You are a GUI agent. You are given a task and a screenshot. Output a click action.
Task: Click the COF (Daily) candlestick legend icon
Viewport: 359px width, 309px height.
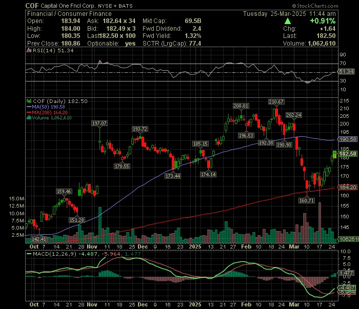(x=29, y=101)
